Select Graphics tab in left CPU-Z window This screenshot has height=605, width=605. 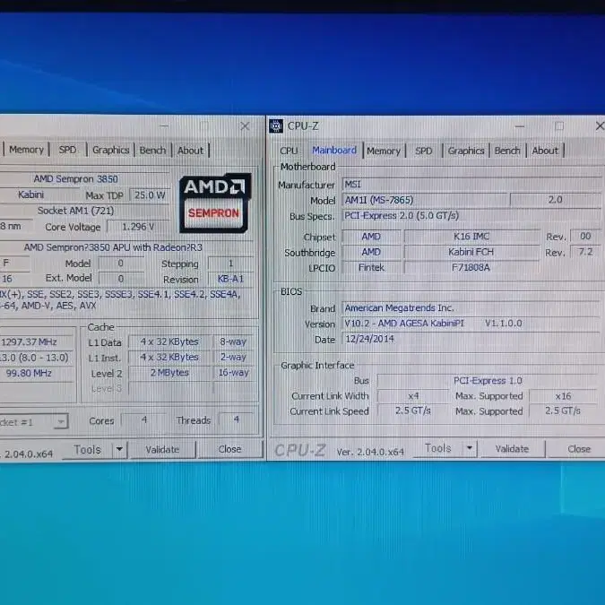[x=110, y=150]
